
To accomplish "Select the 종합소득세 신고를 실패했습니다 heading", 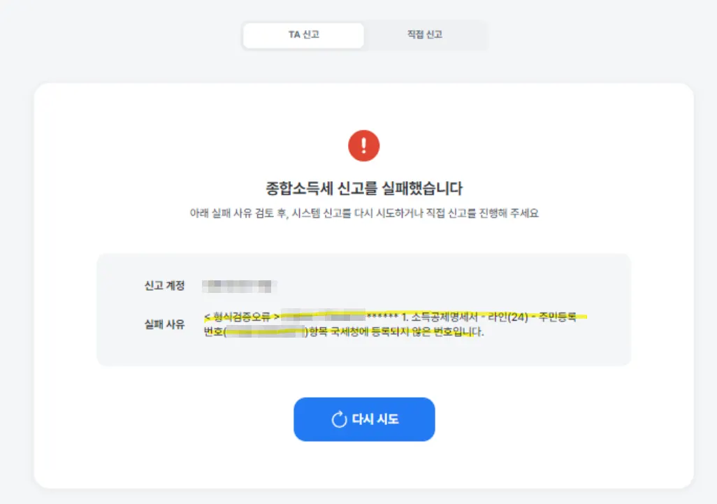I will [364, 189].
